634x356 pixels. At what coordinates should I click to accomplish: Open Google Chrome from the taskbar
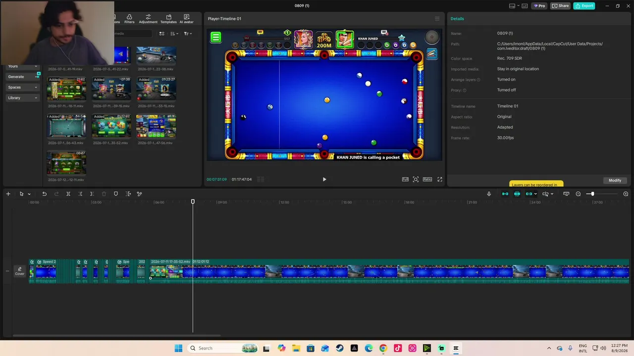click(383, 348)
